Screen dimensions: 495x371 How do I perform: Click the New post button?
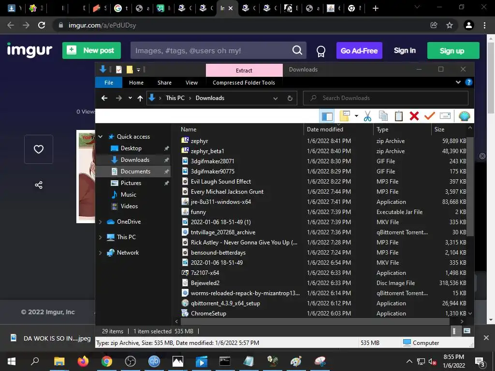click(x=91, y=50)
